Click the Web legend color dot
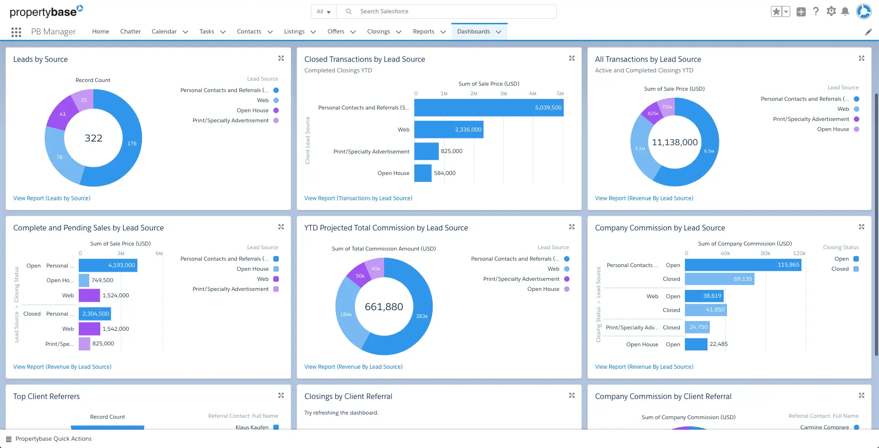The image size is (879, 448). pos(275,100)
